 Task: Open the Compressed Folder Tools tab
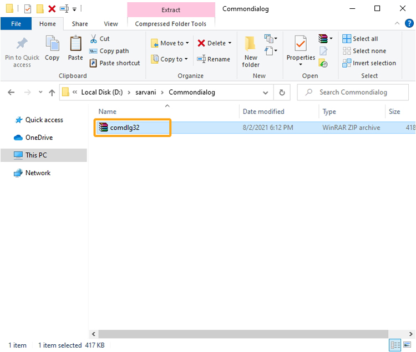171,24
